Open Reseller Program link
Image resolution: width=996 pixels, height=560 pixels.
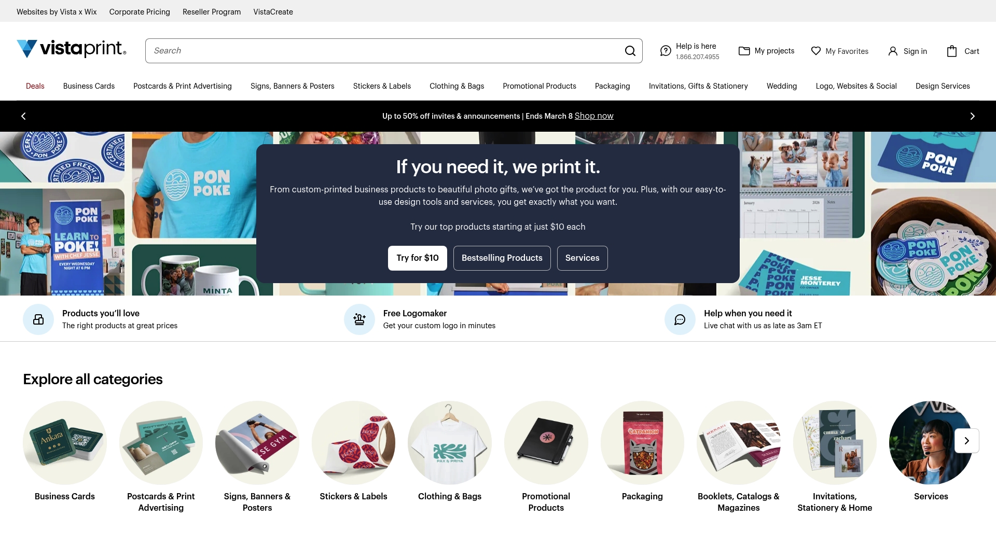point(212,12)
